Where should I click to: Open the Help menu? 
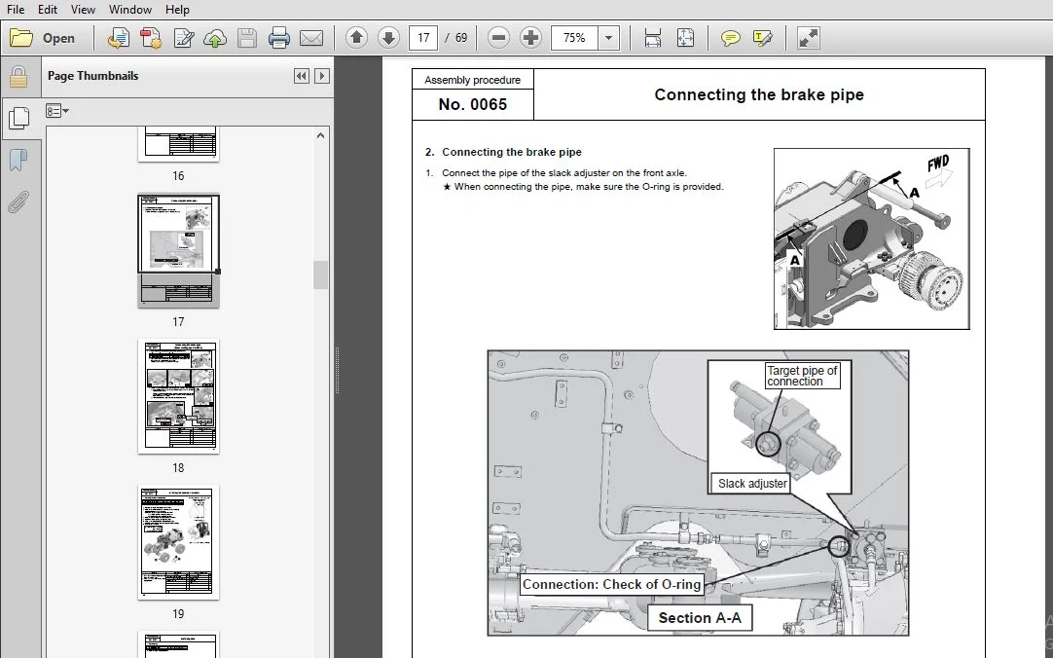click(177, 10)
